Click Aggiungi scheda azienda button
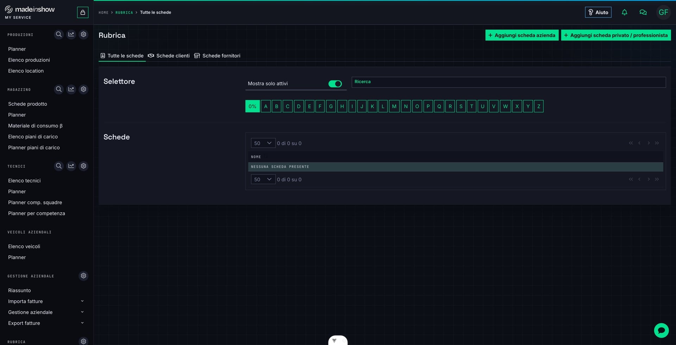 [522, 35]
